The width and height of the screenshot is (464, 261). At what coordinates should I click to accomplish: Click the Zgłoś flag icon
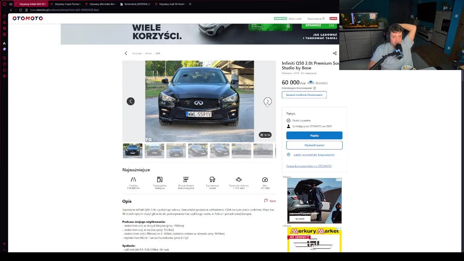point(266,201)
